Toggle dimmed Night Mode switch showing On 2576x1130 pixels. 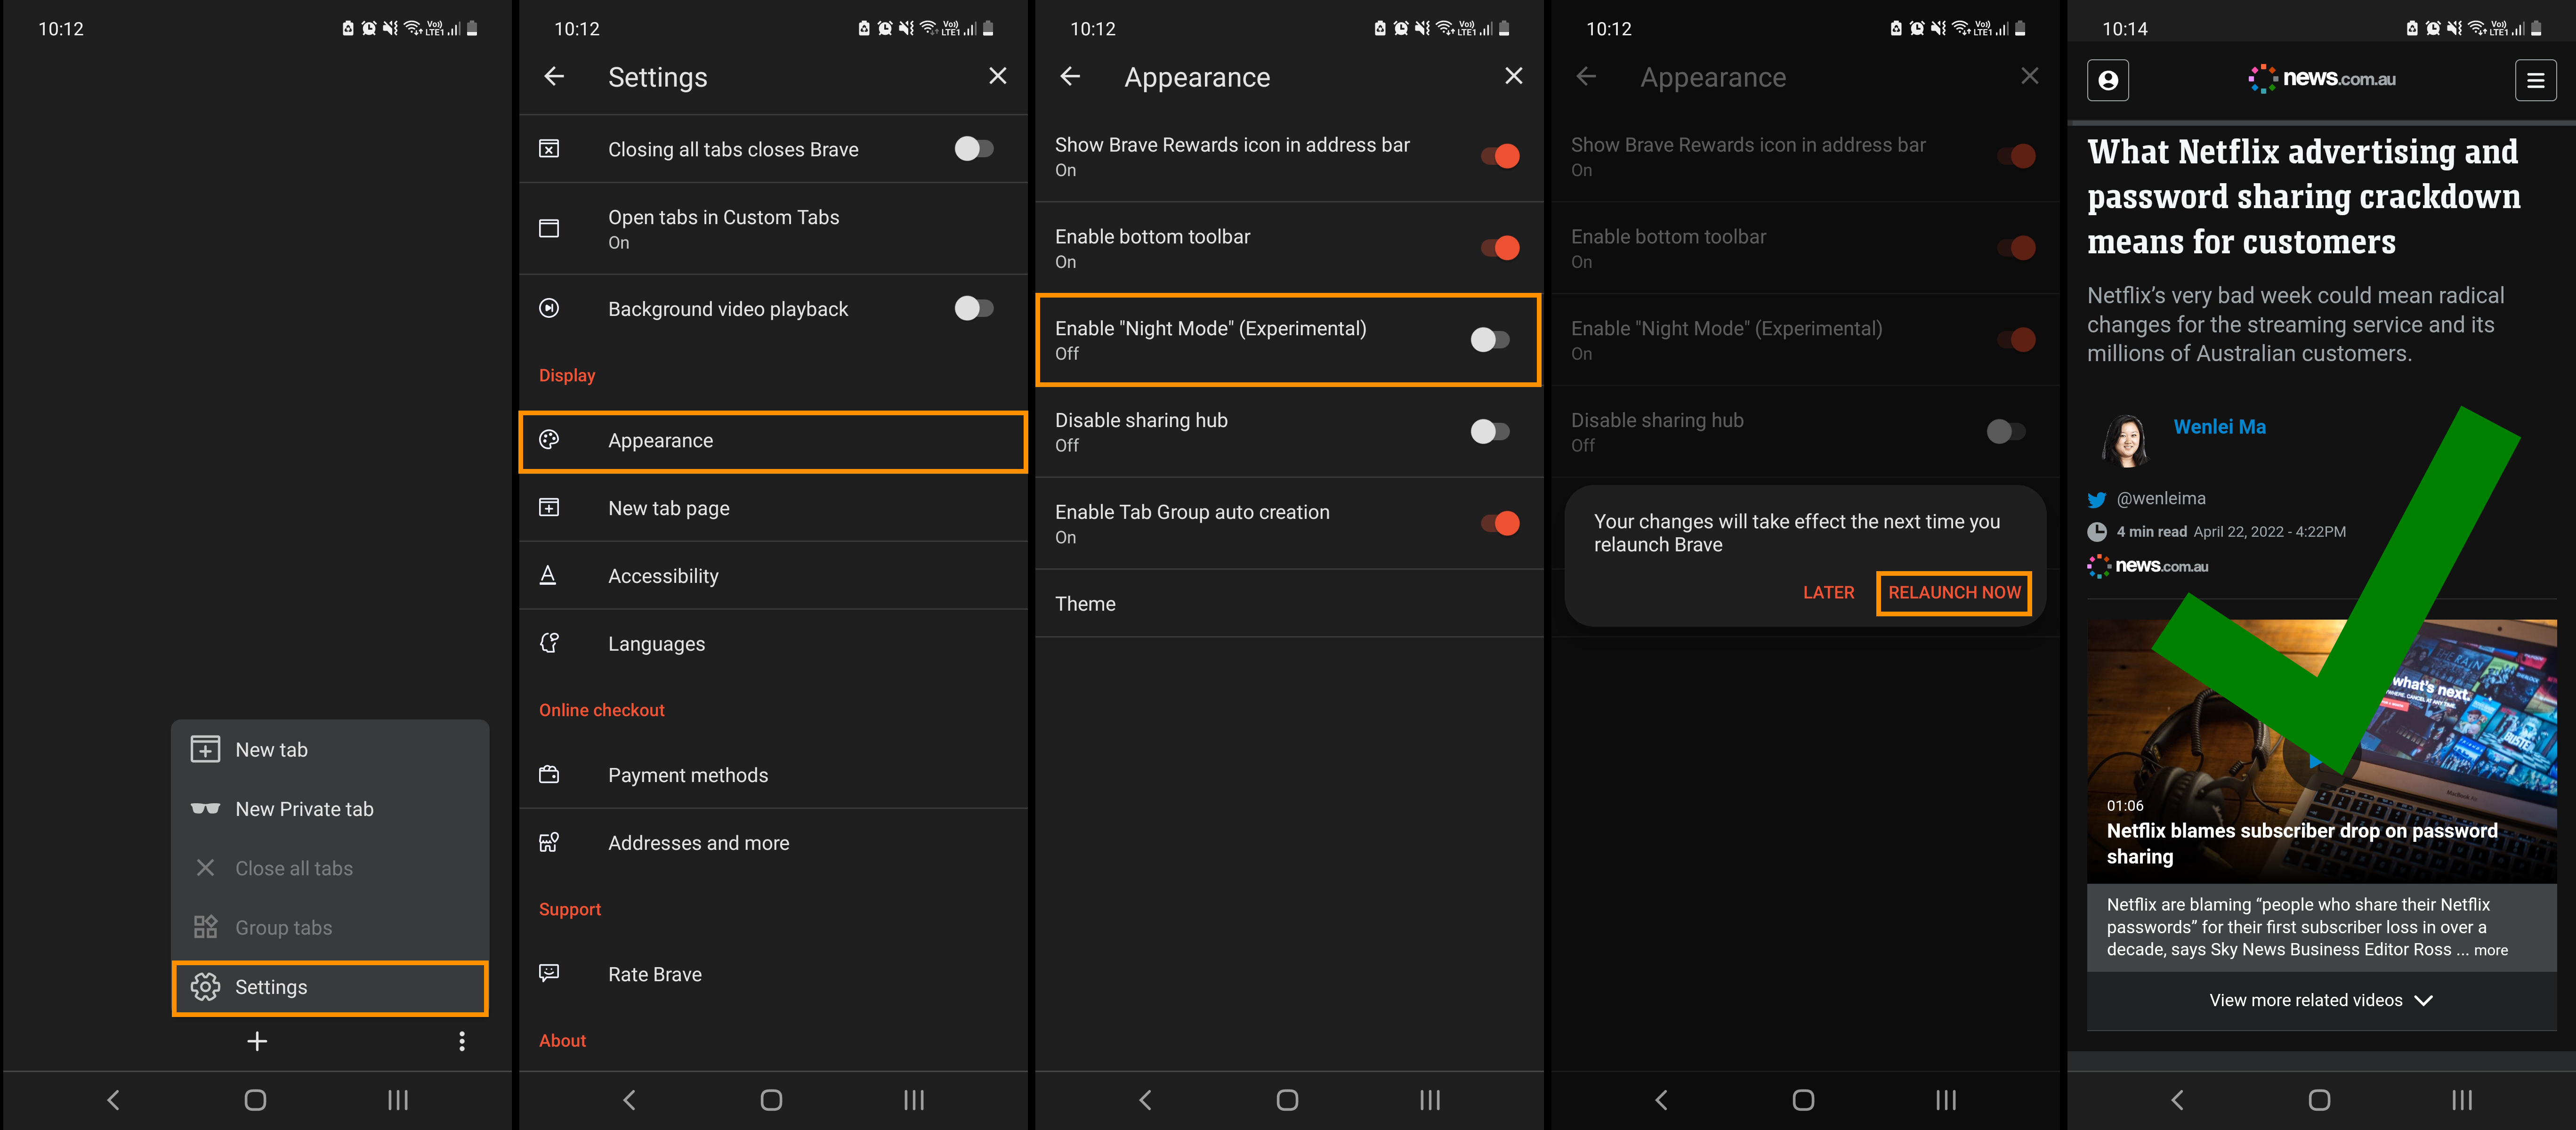click(x=2016, y=340)
